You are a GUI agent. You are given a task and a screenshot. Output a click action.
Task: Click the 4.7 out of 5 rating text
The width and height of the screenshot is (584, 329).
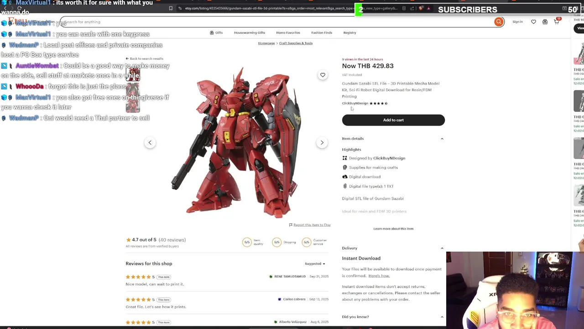[144, 240]
